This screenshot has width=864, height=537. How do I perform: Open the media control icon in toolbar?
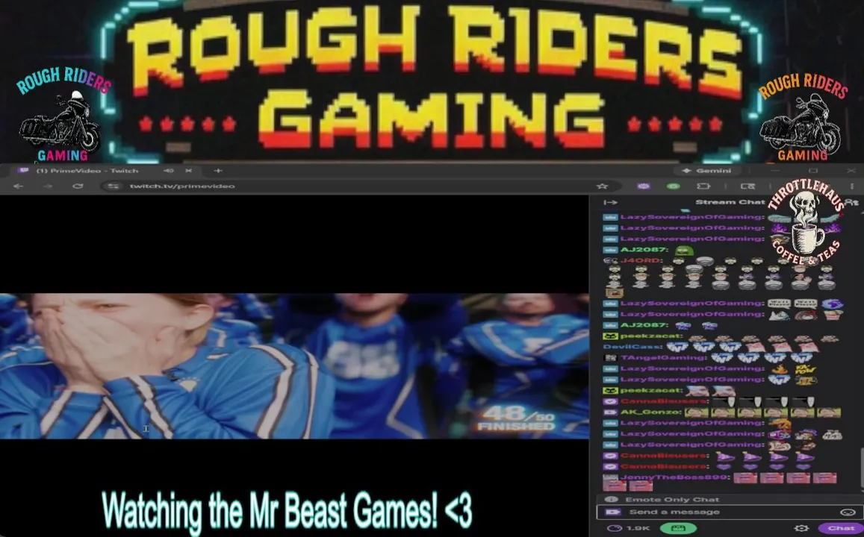point(748,186)
